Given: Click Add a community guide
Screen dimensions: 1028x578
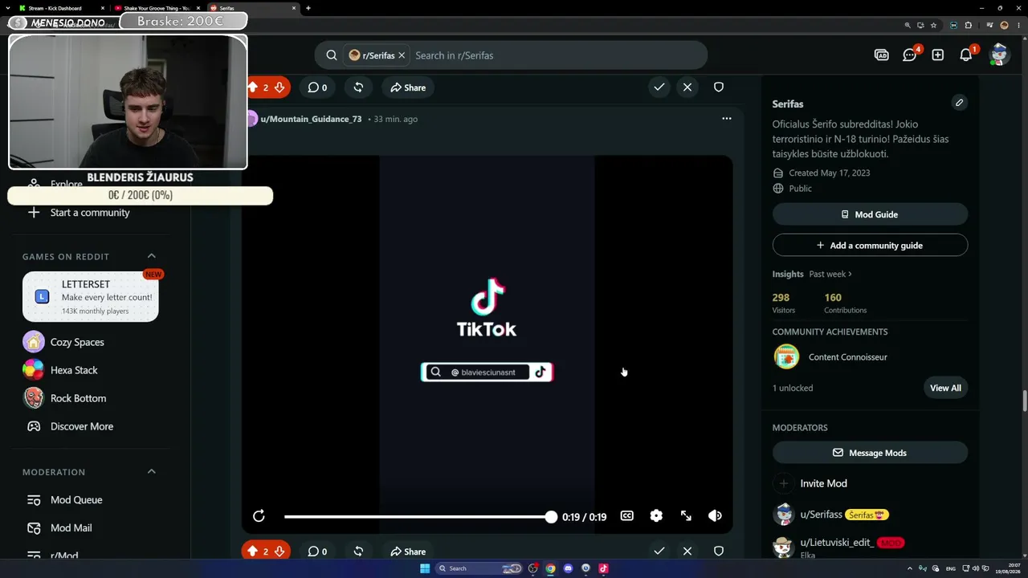Looking at the screenshot, I should click(x=870, y=245).
